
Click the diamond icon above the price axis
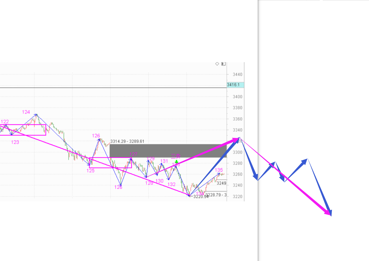[217, 64]
